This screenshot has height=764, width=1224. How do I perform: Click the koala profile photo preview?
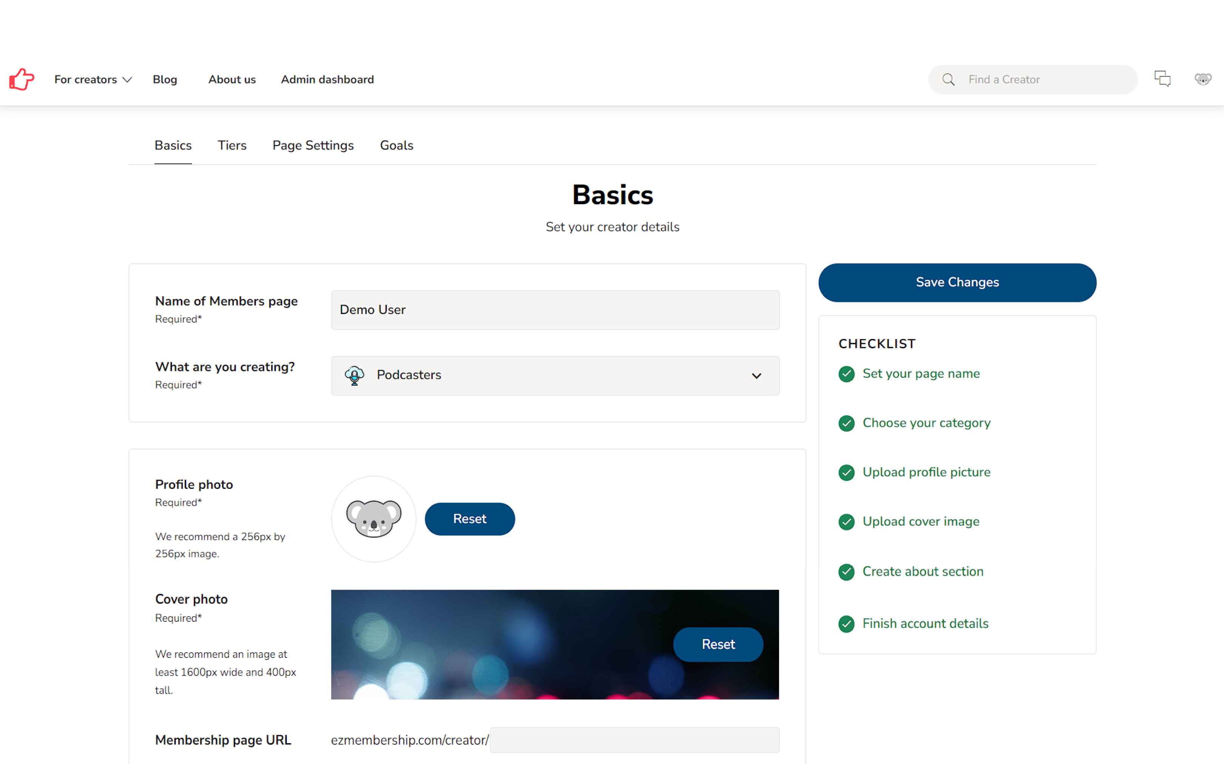pos(374,519)
